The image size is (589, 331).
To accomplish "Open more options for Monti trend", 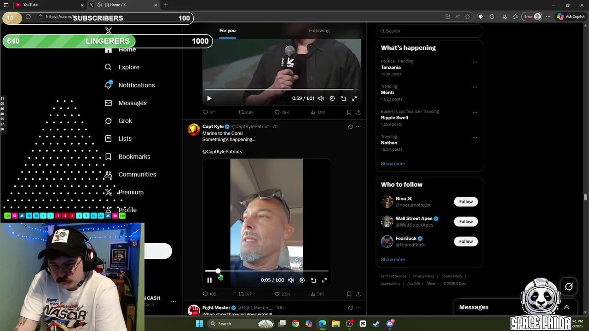I will (475, 87).
